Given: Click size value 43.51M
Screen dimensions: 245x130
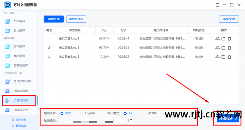Looking at the screenshot, I should 104,38.
